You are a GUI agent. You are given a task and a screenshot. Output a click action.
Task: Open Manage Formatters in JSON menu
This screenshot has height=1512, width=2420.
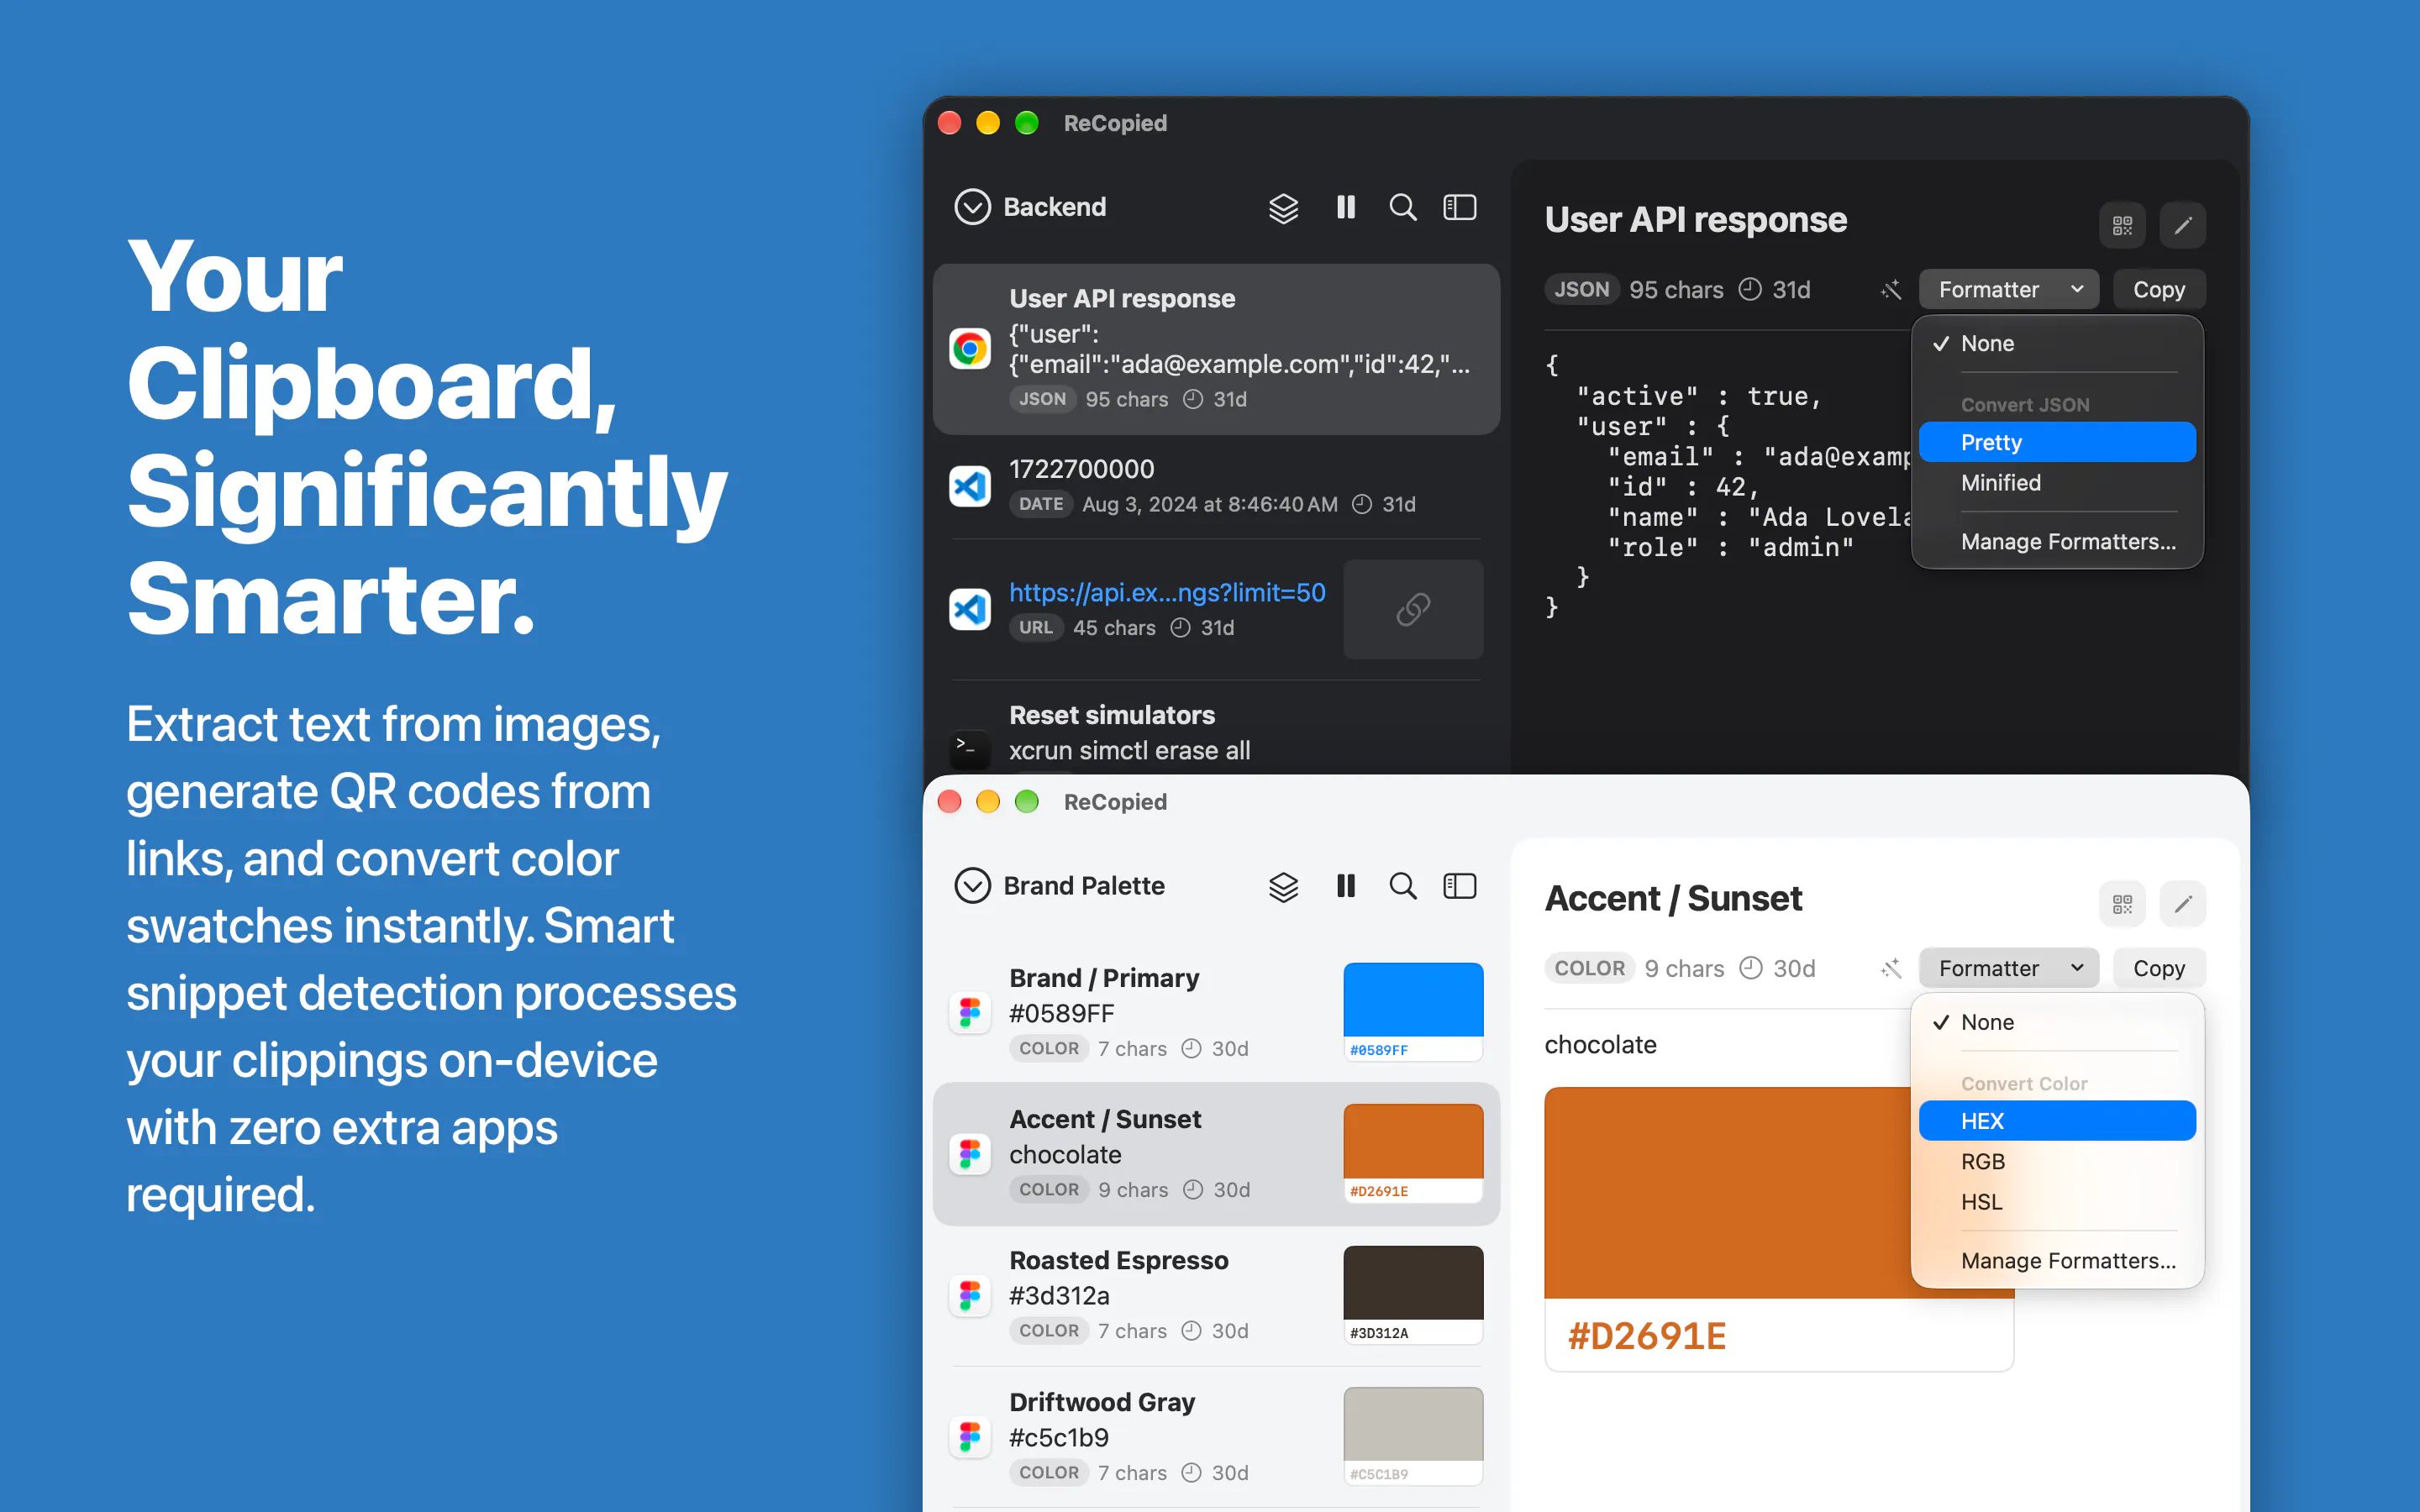tap(2057, 542)
